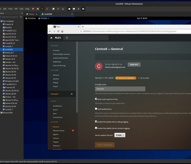
Task: Click the console view toolbar icon
Action: 83,9
